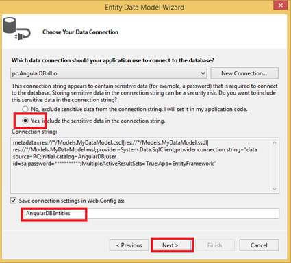The height and width of the screenshot is (263, 291).
Task: Close the Entity Data Model Wizard
Action: 281,5
